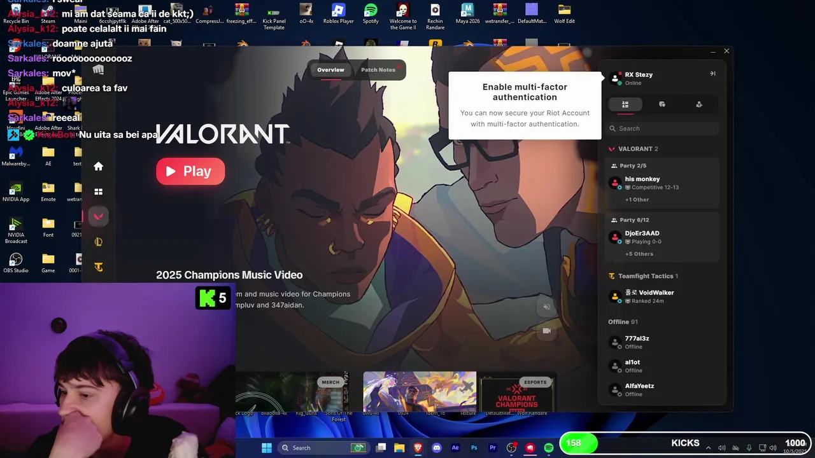
Task: Unmute the background video sound
Action: [546, 307]
